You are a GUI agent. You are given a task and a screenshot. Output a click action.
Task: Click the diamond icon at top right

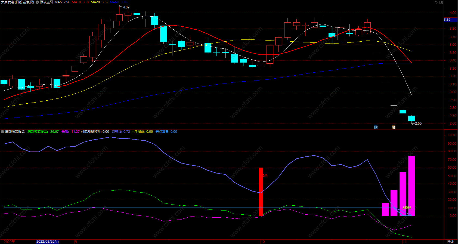point(436,2)
